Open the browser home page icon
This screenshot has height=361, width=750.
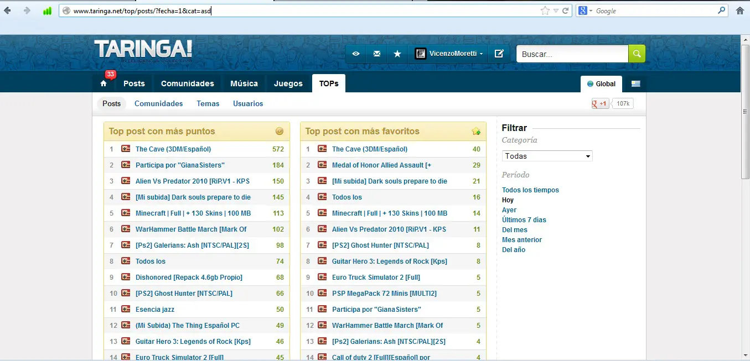point(739,11)
